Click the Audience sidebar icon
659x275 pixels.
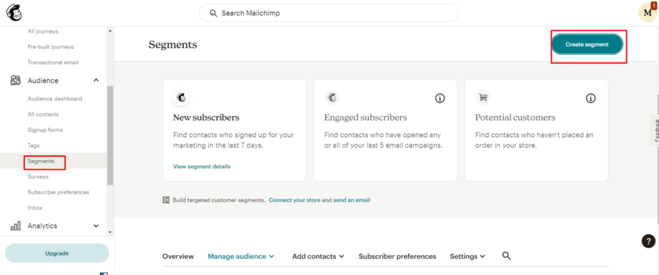click(x=15, y=81)
